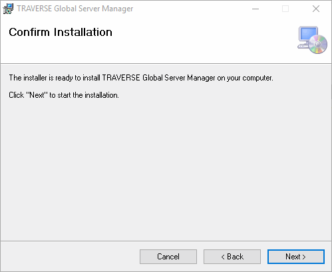Click the empty gray dialog body area
This screenshot has height=272, width=332.
tap(166, 168)
